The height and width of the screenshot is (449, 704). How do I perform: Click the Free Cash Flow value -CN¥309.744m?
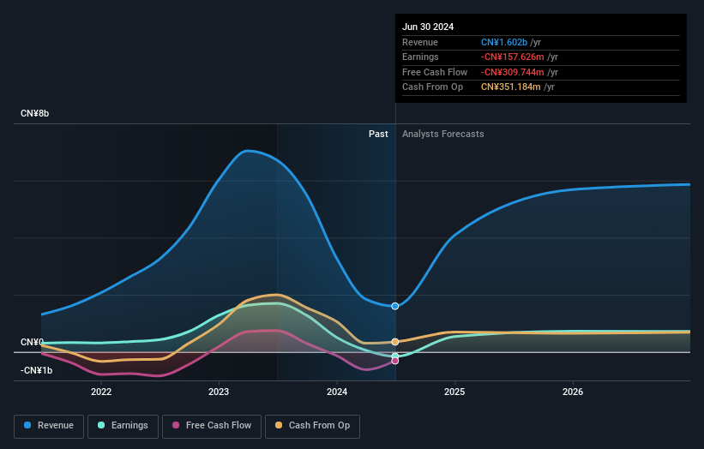[512, 72]
